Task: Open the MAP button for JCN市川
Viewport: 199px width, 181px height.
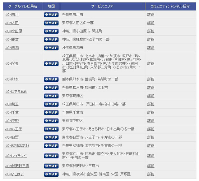Action: (x=51, y=15)
